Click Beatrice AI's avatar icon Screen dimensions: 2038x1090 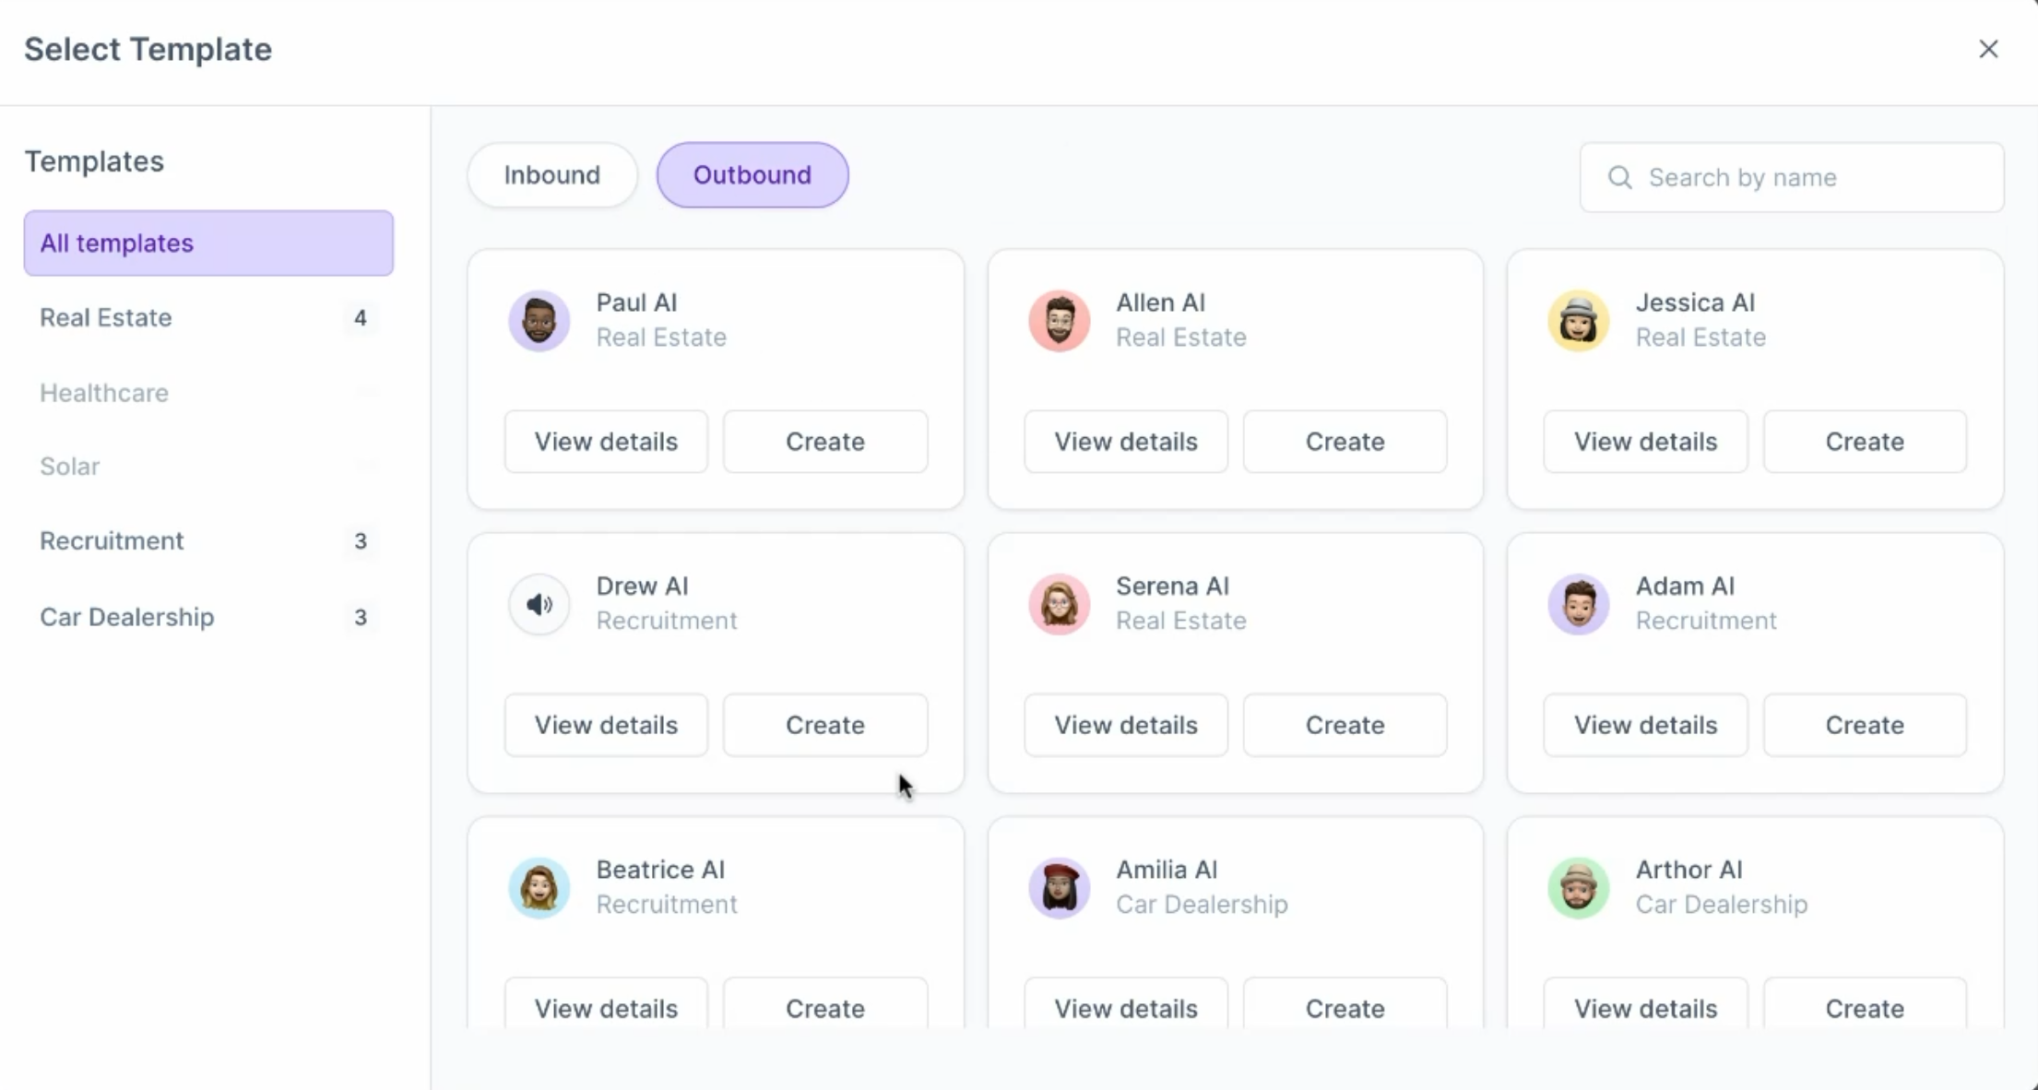[x=539, y=887]
